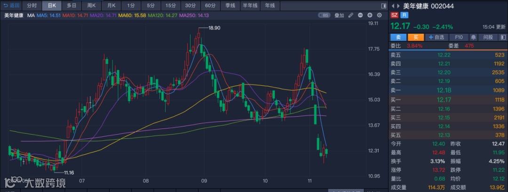Select the 卖一 12.18 order row
The image size is (508, 192).
[448, 90]
